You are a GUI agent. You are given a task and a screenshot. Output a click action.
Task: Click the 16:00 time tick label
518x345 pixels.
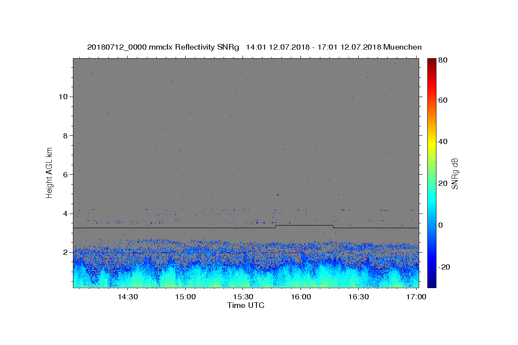[301, 297]
